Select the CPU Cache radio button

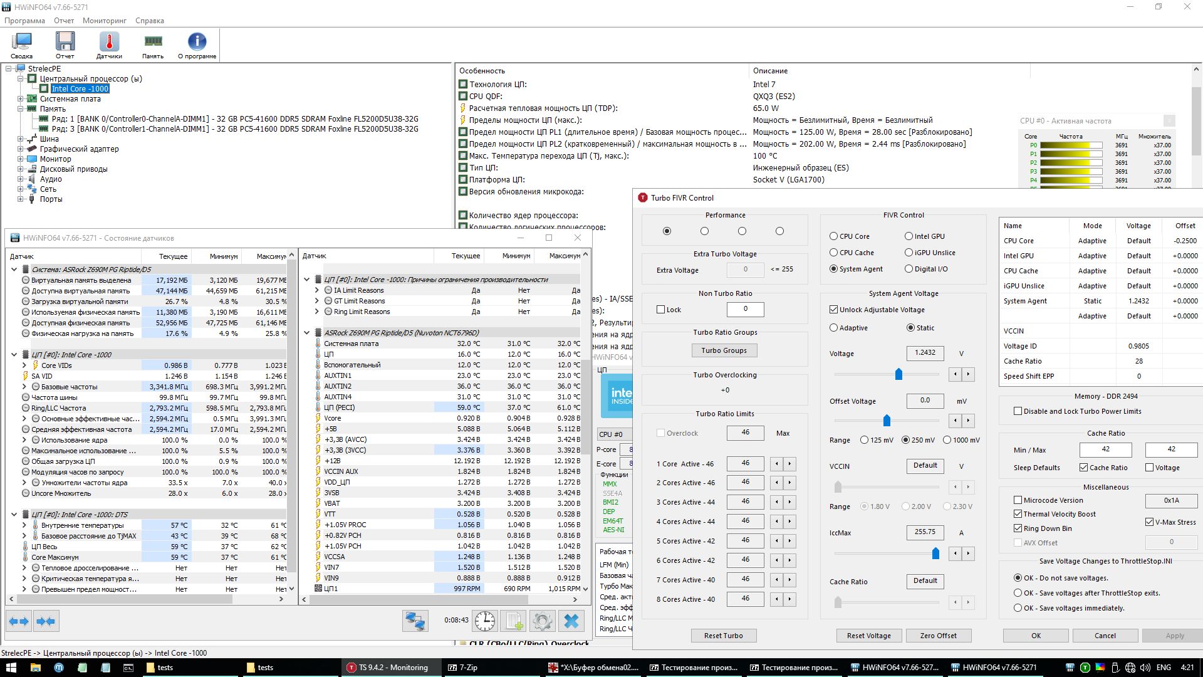click(833, 253)
